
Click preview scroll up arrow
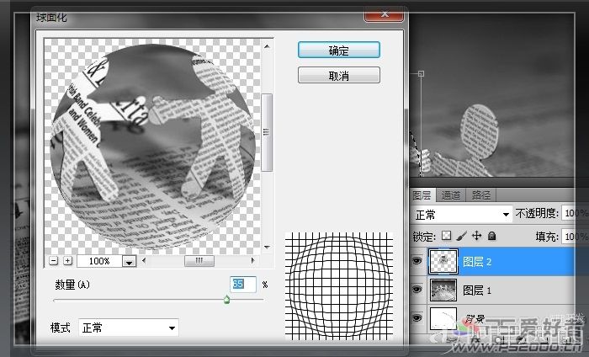click(267, 46)
